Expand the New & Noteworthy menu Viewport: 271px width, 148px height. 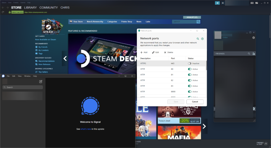click(95, 22)
